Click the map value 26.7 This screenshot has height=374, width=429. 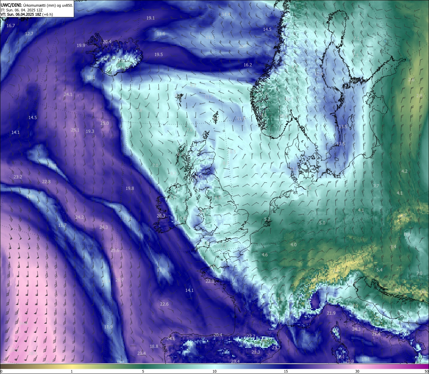(x=120, y=280)
